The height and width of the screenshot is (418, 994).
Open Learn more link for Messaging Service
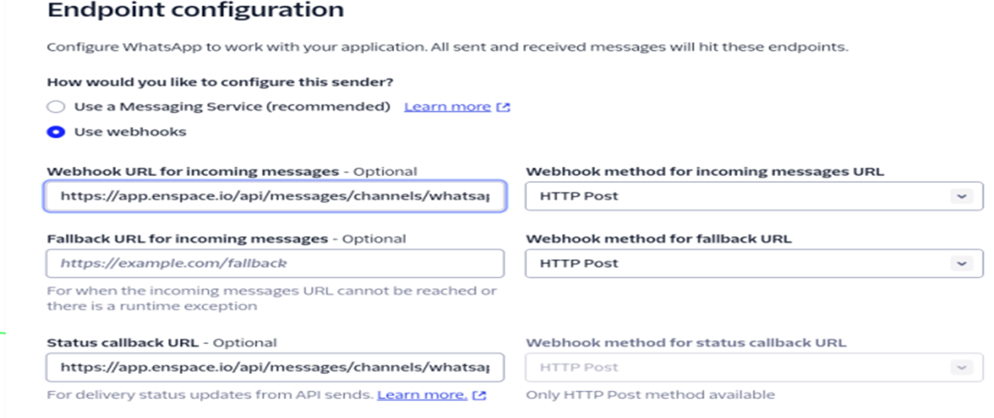(447, 107)
